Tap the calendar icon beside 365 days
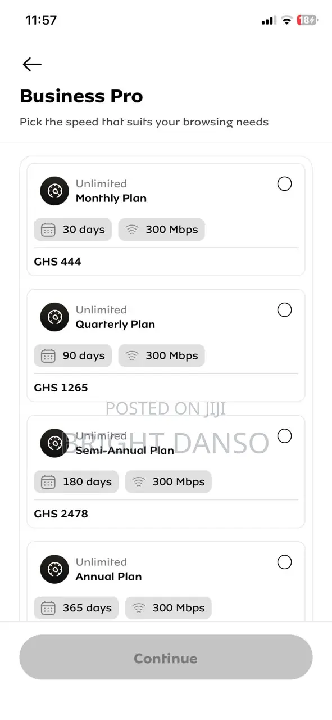This screenshot has width=332, height=720. 48,607
